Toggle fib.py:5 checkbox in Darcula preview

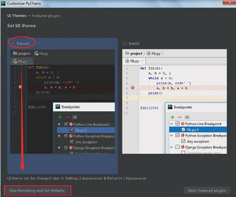(72, 130)
